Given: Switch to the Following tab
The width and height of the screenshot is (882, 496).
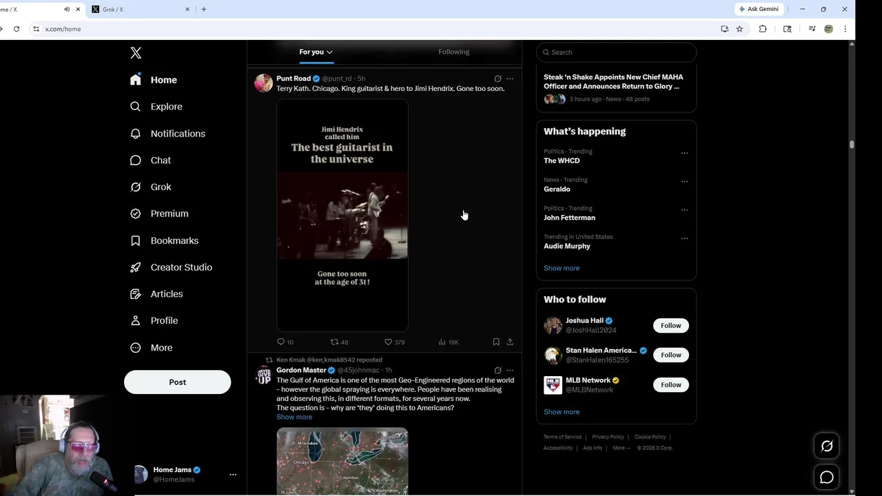Looking at the screenshot, I should (x=453, y=52).
